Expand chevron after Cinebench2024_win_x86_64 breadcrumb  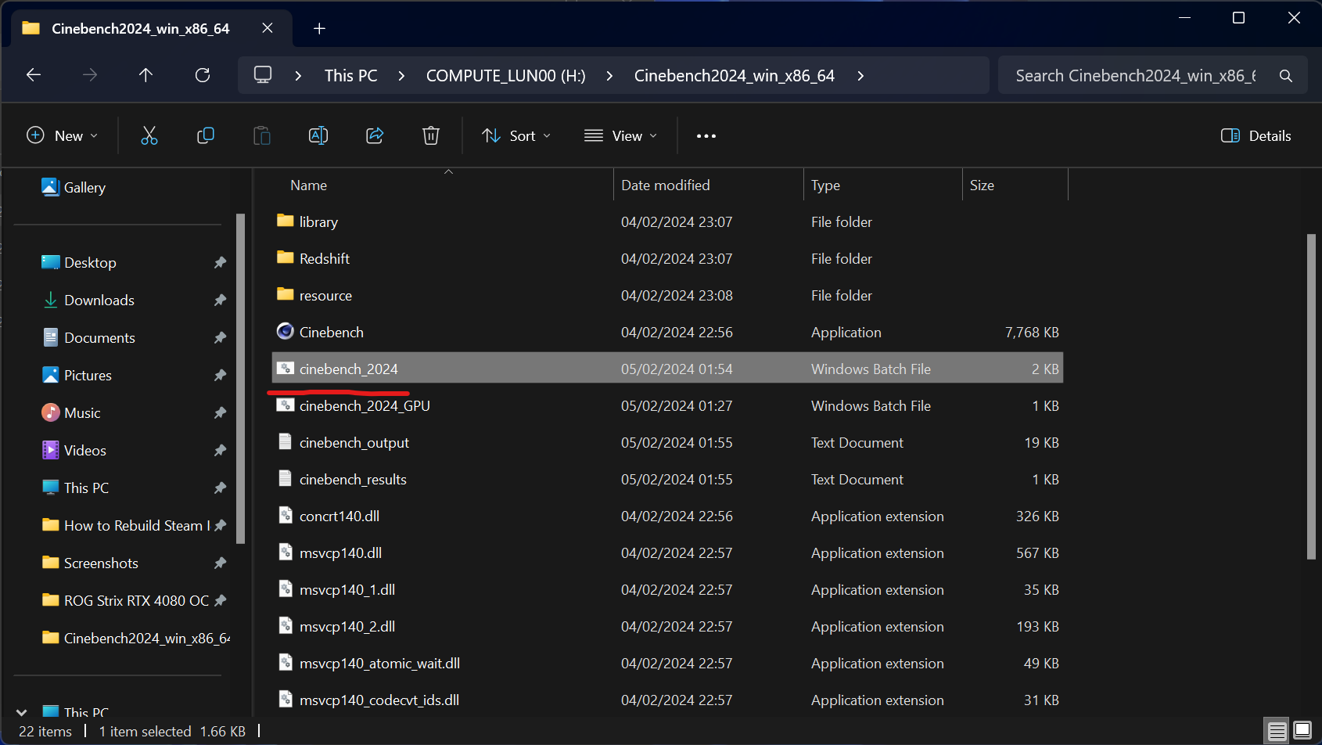pyautogui.click(x=860, y=76)
